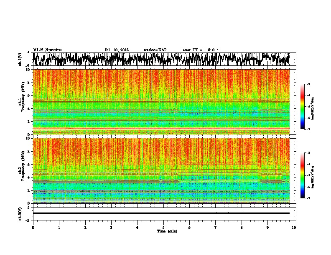The height and width of the screenshot is (255, 331).
Task: Click the time axis tick label "3"
Action: pyautogui.click(x=111, y=227)
